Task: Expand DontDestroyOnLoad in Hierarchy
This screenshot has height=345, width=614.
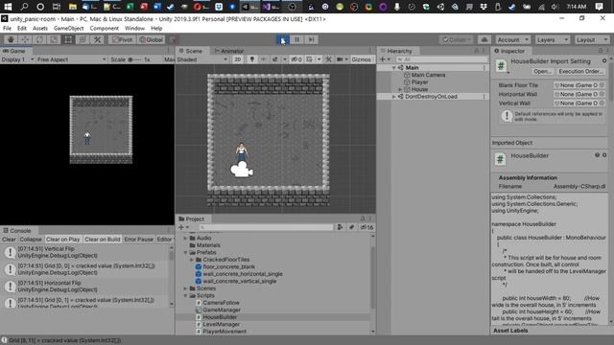Action: [x=394, y=97]
